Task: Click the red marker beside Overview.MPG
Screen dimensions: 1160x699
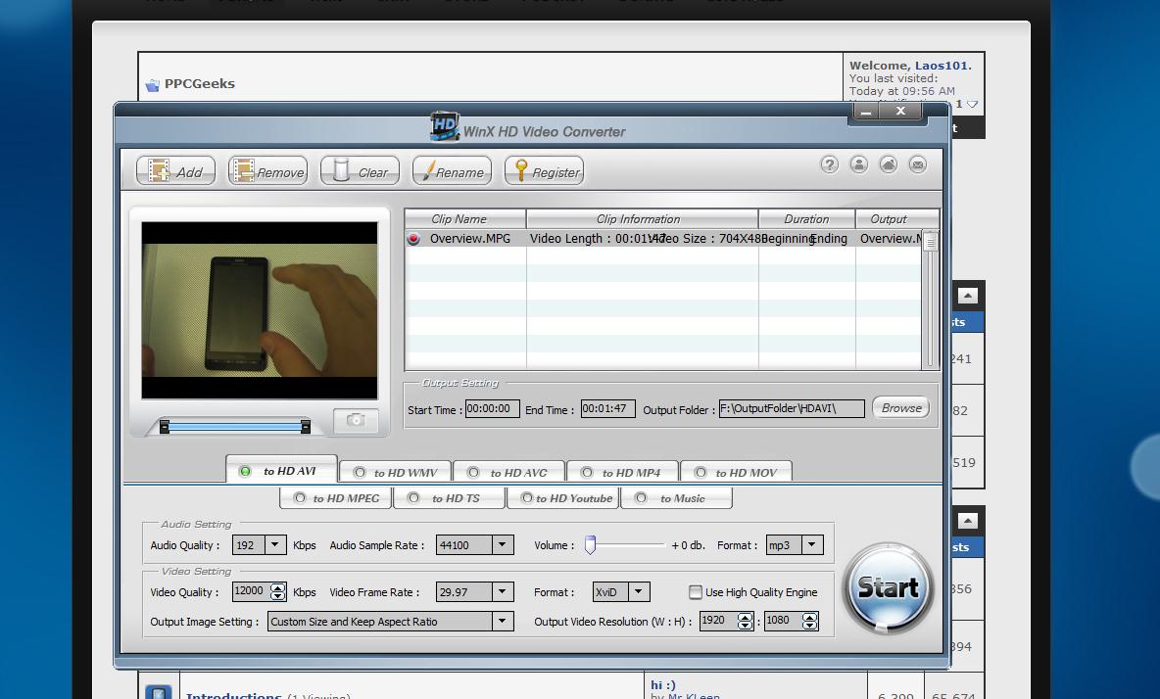Action: [x=413, y=239]
